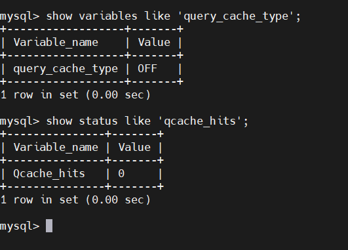Click the '(0.00 sec)' timing after the query_cache_type table

118,94
